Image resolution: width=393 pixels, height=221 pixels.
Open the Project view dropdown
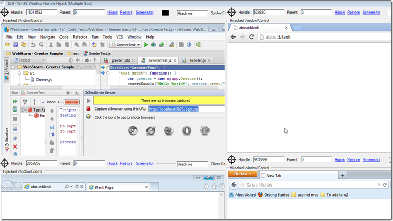pyautogui.click(x=29, y=60)
